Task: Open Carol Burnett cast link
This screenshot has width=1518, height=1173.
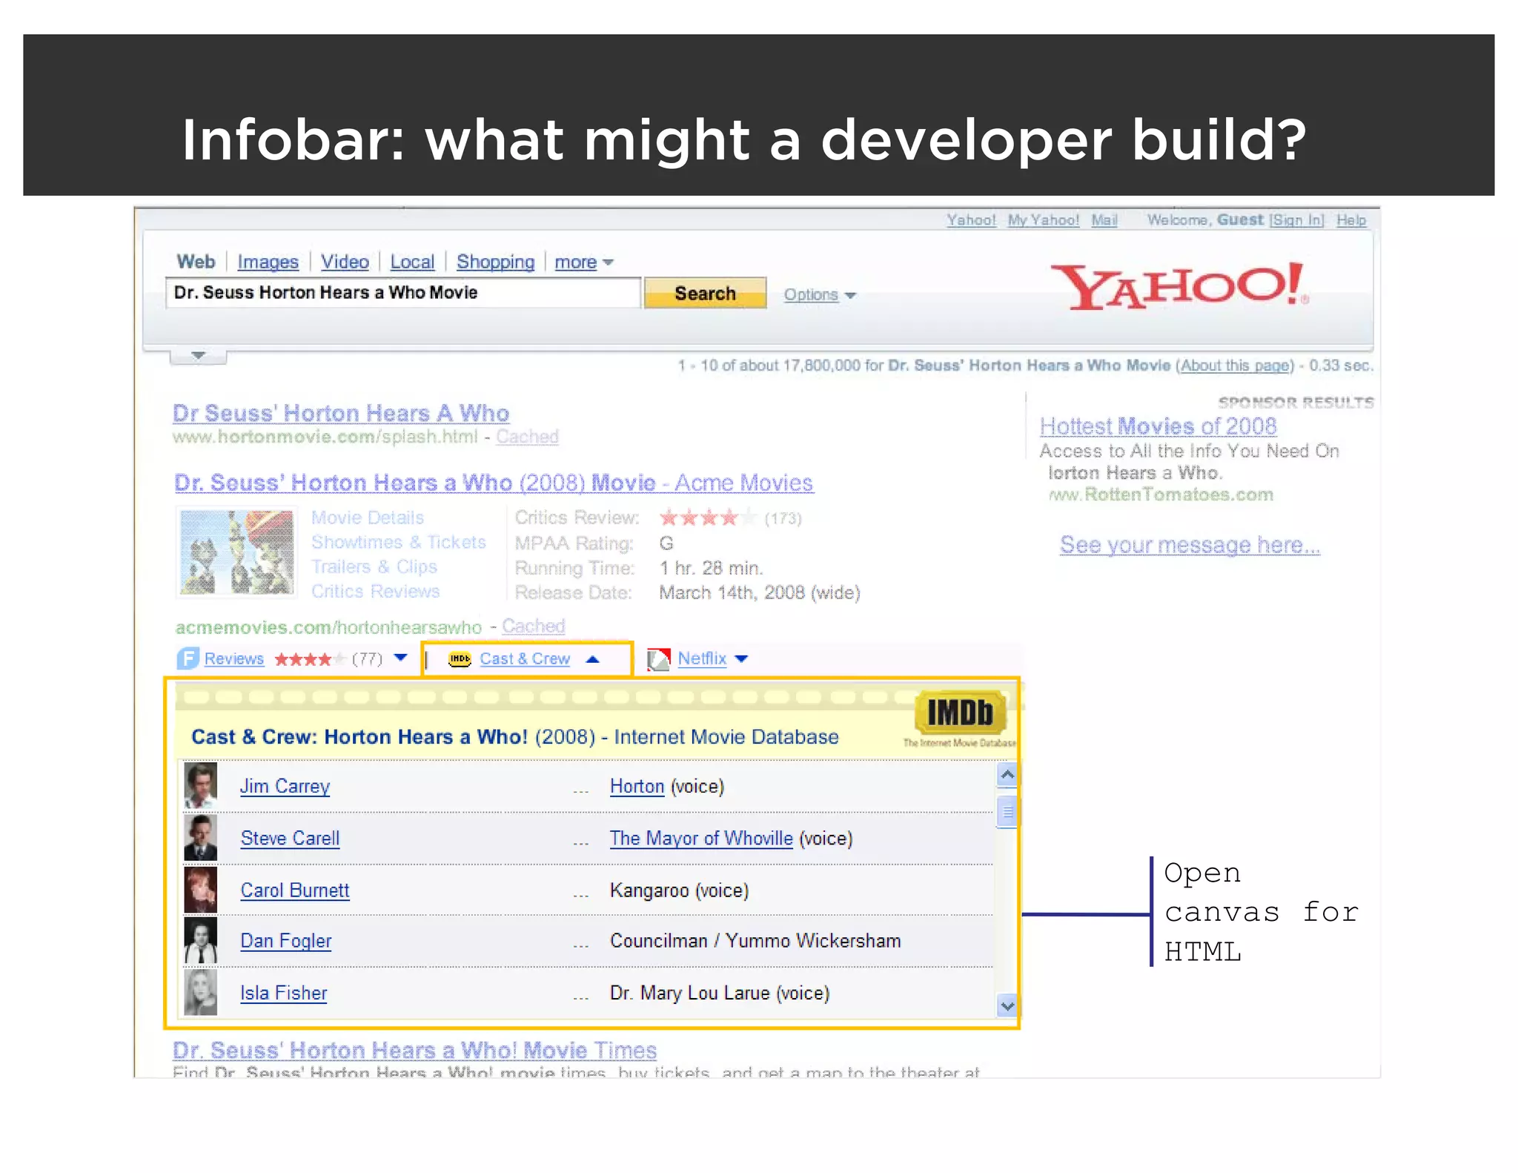Action: (294, 890)
